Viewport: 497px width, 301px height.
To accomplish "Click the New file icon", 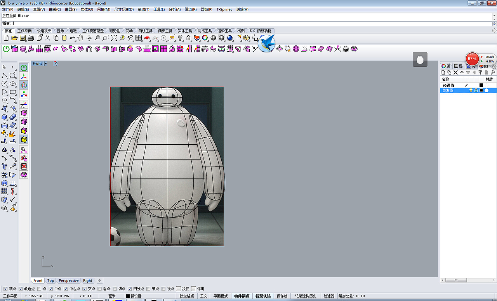I will click(x=6, y=38).
